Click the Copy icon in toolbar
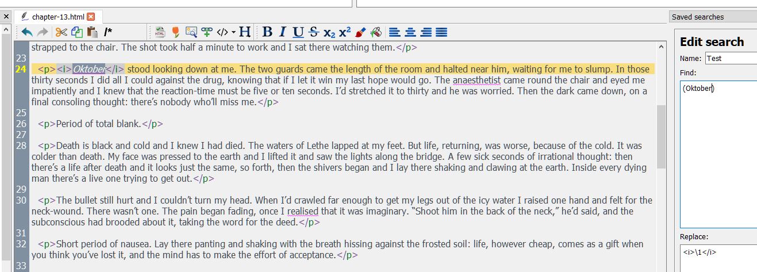 tap(77, 32)
